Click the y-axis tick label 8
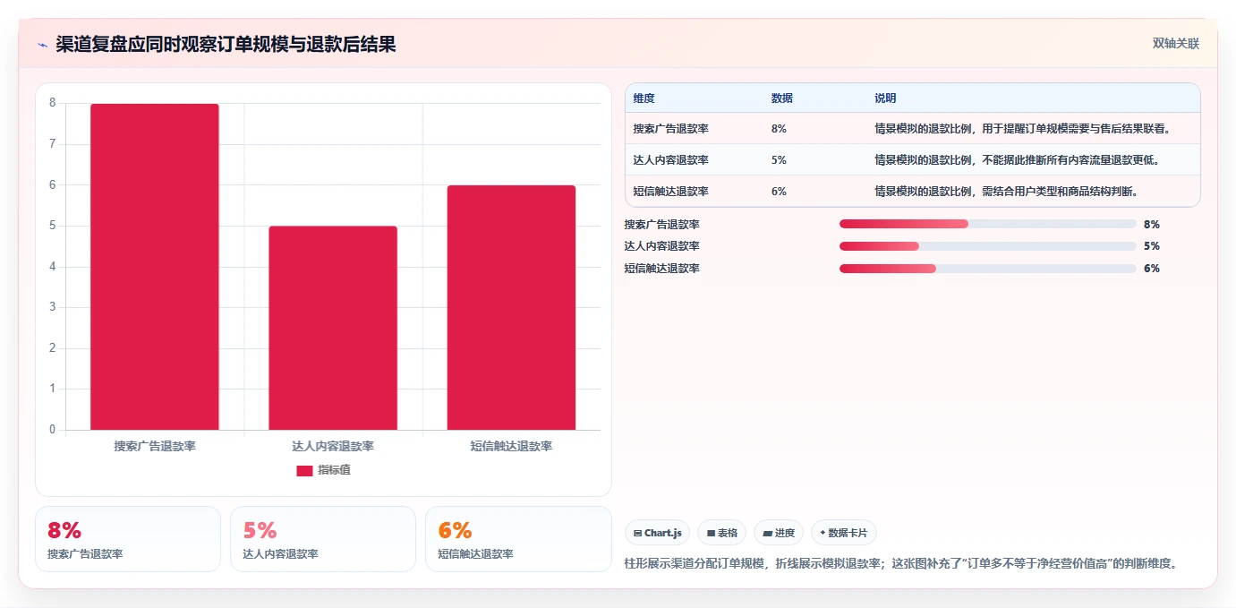 52,103
